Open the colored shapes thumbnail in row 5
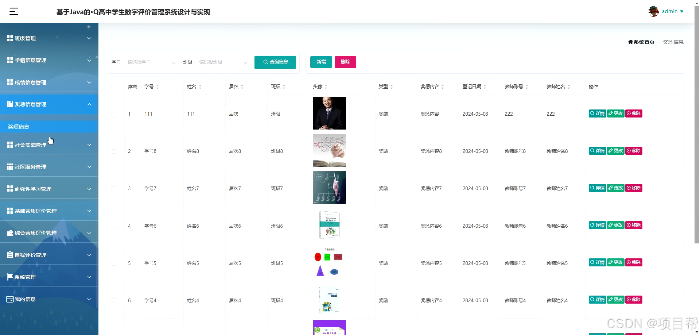Viewport: 700px width, 335px height. [330, 262]
